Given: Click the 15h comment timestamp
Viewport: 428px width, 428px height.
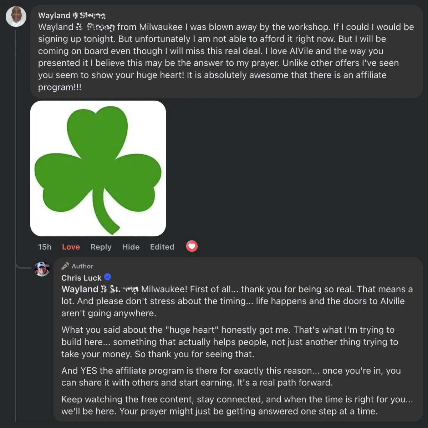Looking at the screenshot, I should [45, 247].
